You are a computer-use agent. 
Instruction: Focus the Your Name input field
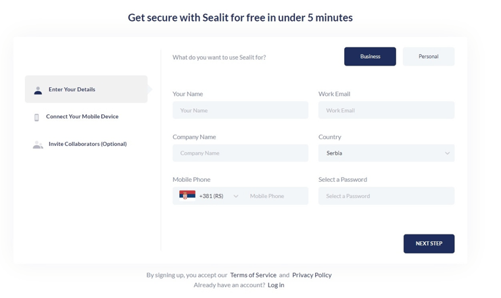pyautogui.click(x=240, y=110)
